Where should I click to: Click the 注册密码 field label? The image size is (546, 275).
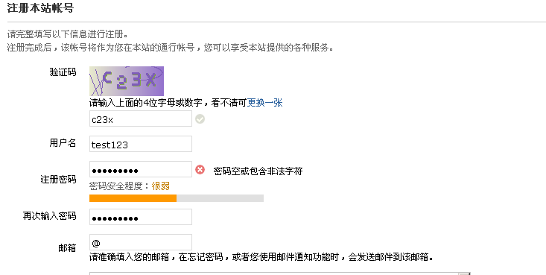coord(58,180)
